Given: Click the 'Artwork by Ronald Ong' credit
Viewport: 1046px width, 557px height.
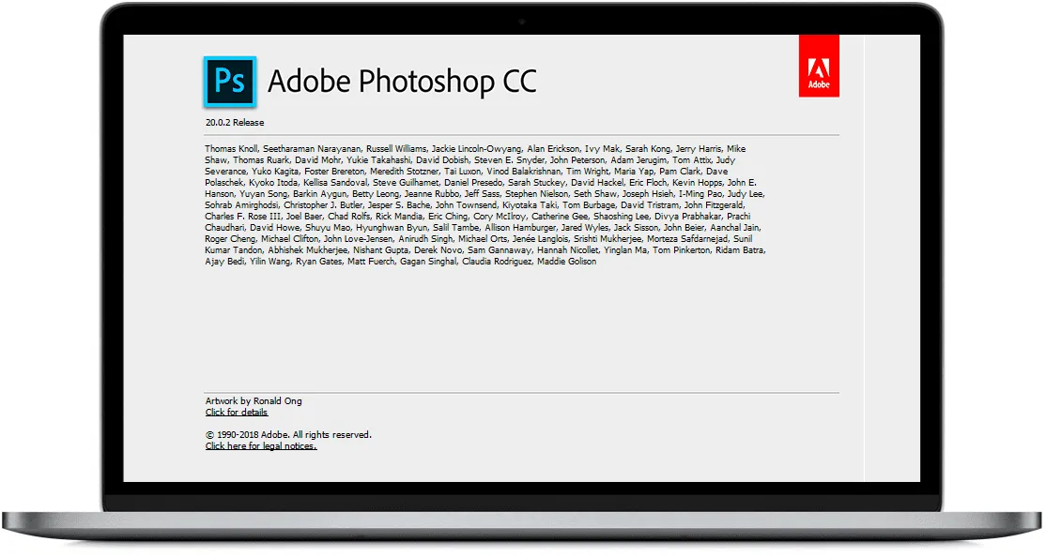Looking at the screenshot, I should click(254, 401).
